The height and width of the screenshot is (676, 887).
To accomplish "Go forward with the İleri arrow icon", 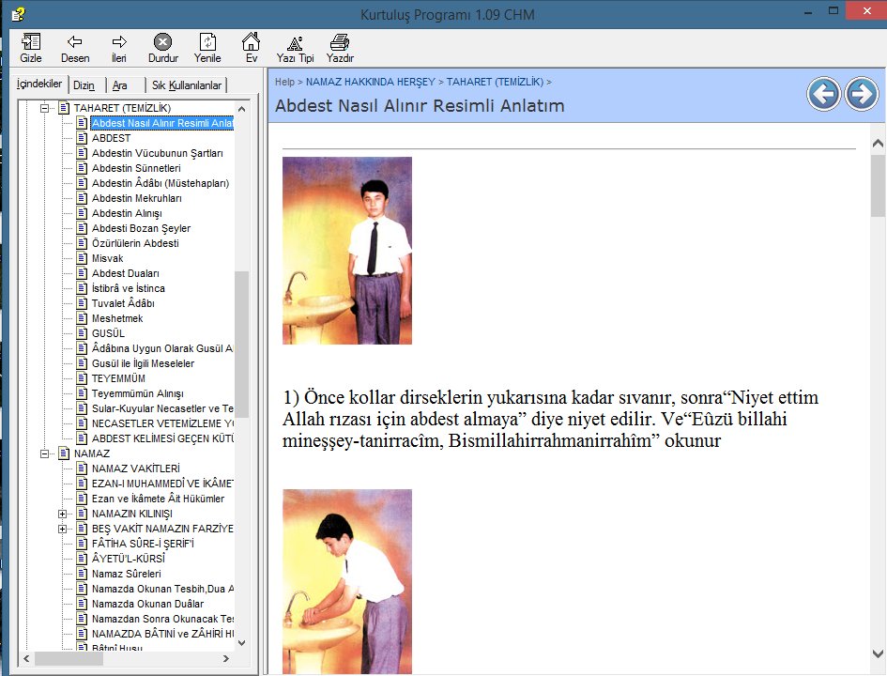I will click(x=119, y=47).
